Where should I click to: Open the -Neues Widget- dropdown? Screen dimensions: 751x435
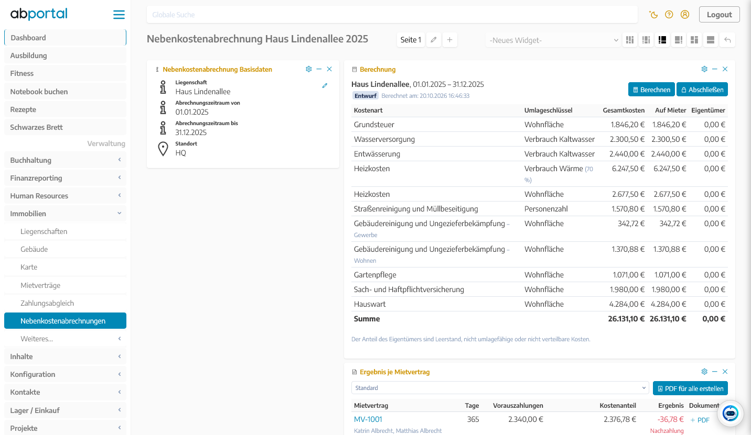click(x=554, y=40)
